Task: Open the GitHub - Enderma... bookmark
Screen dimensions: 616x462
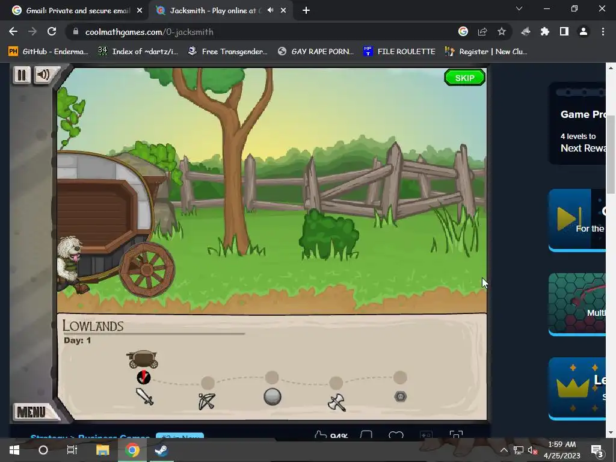Action: click(48, 52)
